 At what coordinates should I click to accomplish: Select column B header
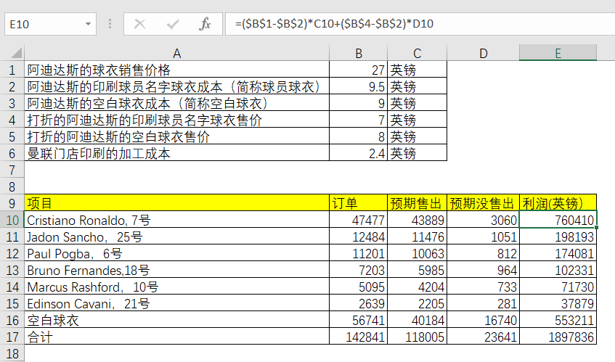(x=358, y=53)
